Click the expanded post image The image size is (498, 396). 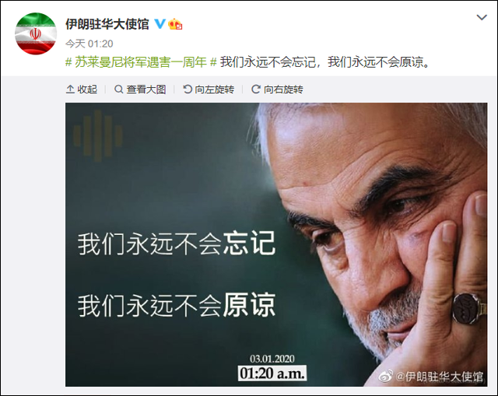pos(276,244)
